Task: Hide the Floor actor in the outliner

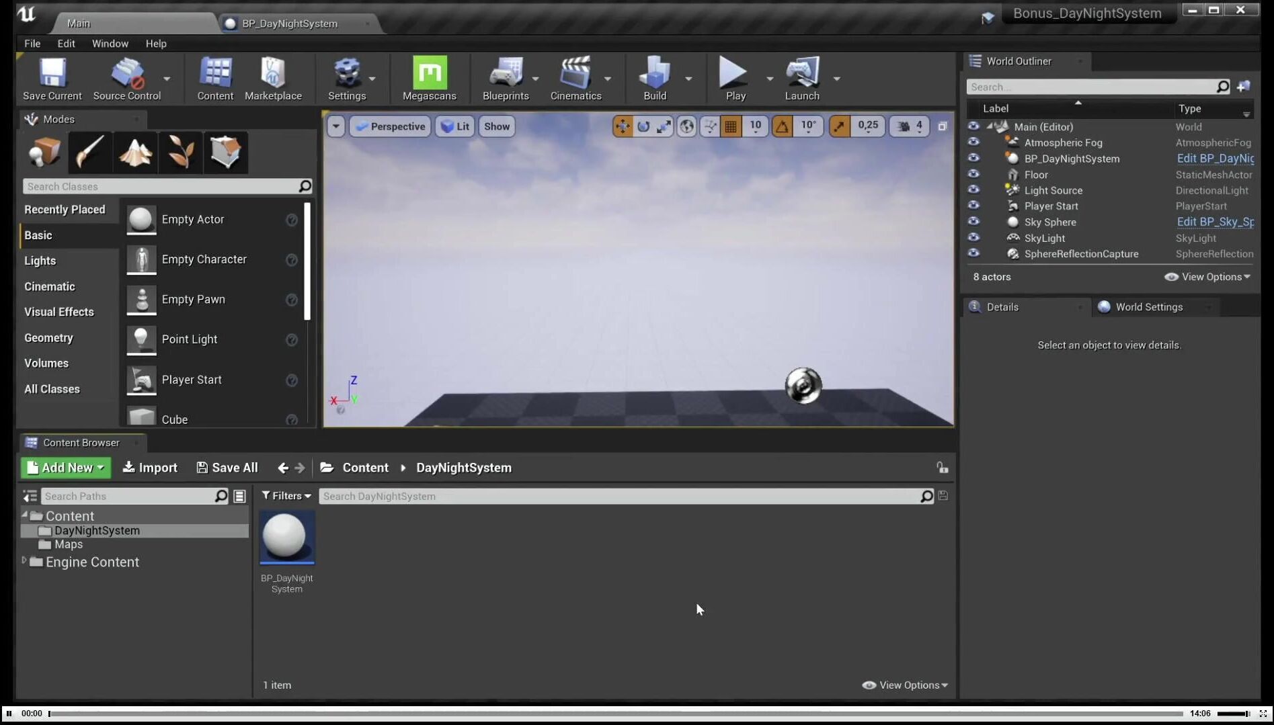Action: [x=973, y=174]
